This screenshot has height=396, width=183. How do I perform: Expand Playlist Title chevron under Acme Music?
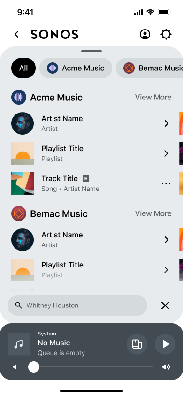pyautogui.click(x=166, y=153)
